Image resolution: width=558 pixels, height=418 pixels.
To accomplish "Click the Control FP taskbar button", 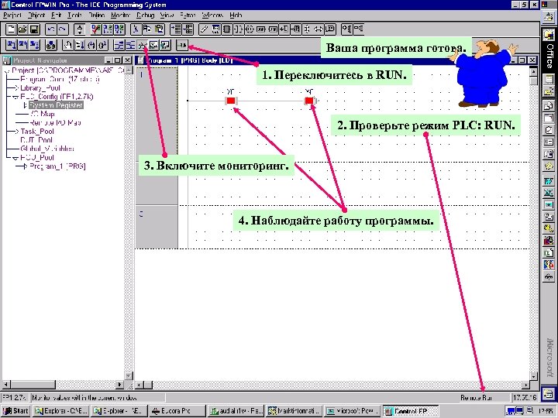I will click(x=411, y=411).
